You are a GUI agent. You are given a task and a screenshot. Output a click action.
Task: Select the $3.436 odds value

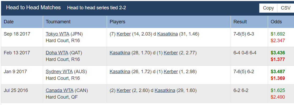(x=278, y=53)
